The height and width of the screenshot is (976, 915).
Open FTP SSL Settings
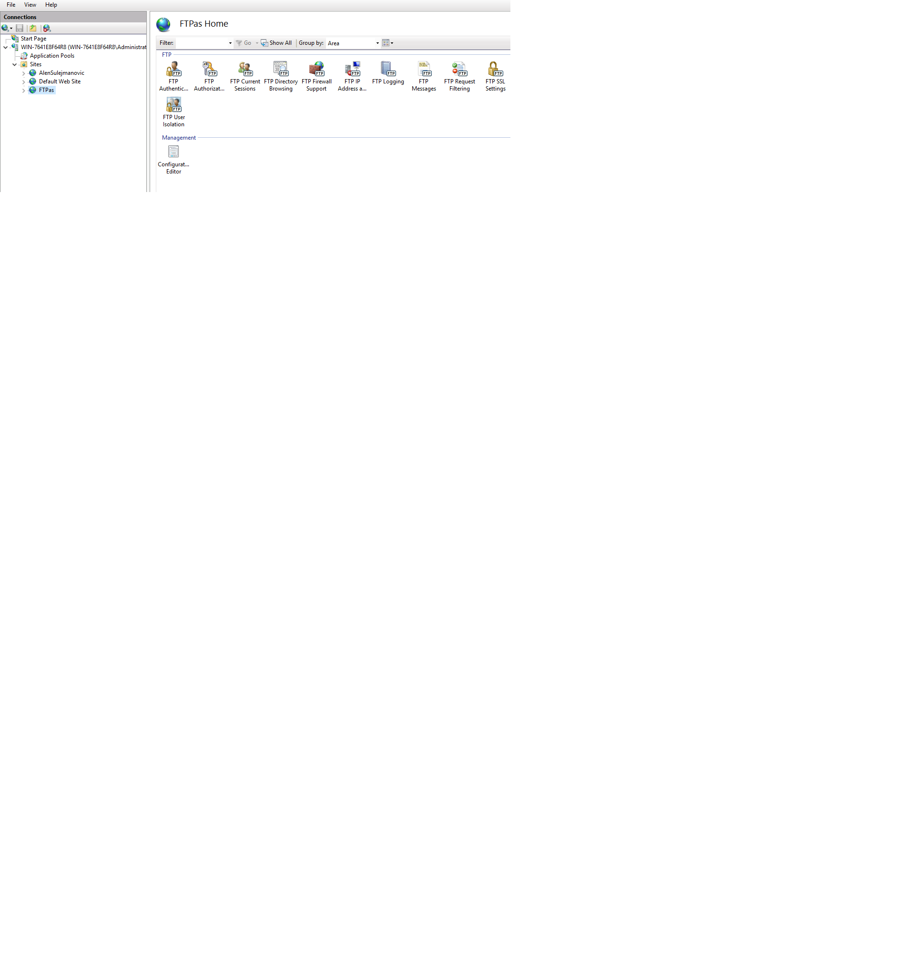(495, 76)
